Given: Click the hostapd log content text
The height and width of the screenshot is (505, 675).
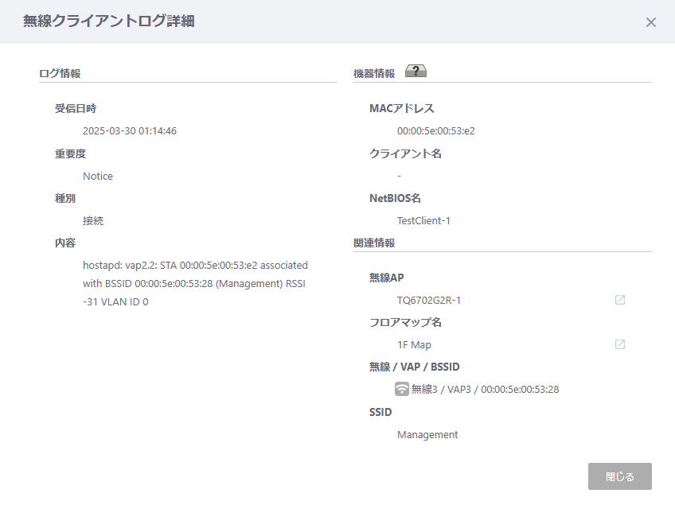Looking at the screenshot, I should click(x=195, y=283).
